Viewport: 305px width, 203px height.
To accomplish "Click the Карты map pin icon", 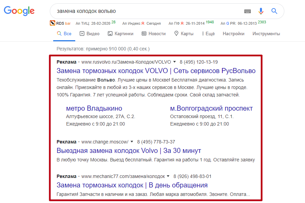I will [176, 33].
